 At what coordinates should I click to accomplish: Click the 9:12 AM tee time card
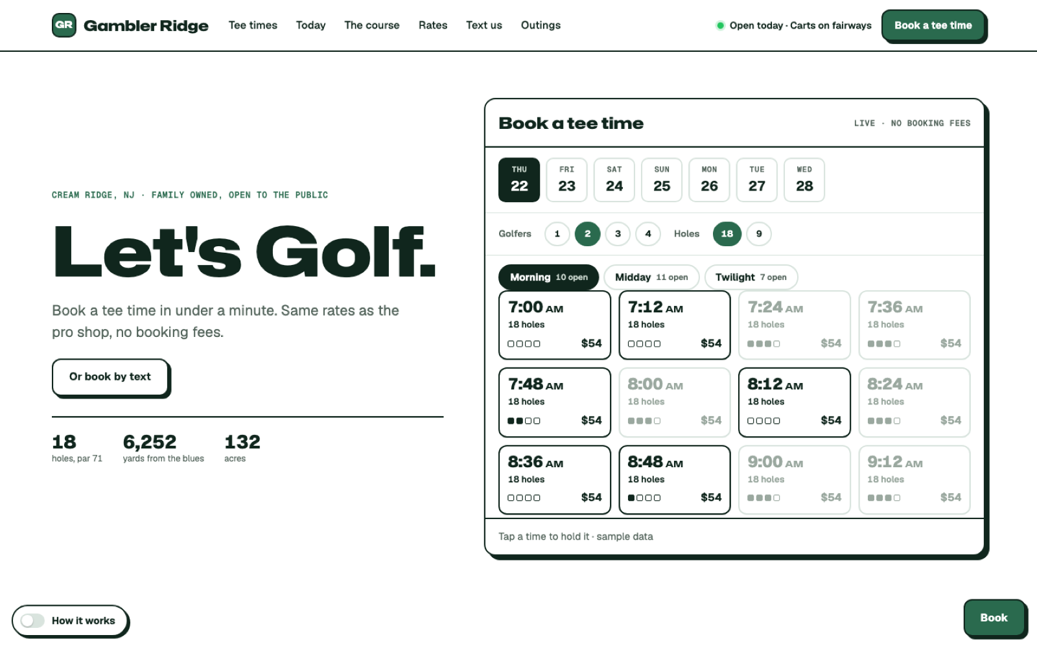click(915, 480)
